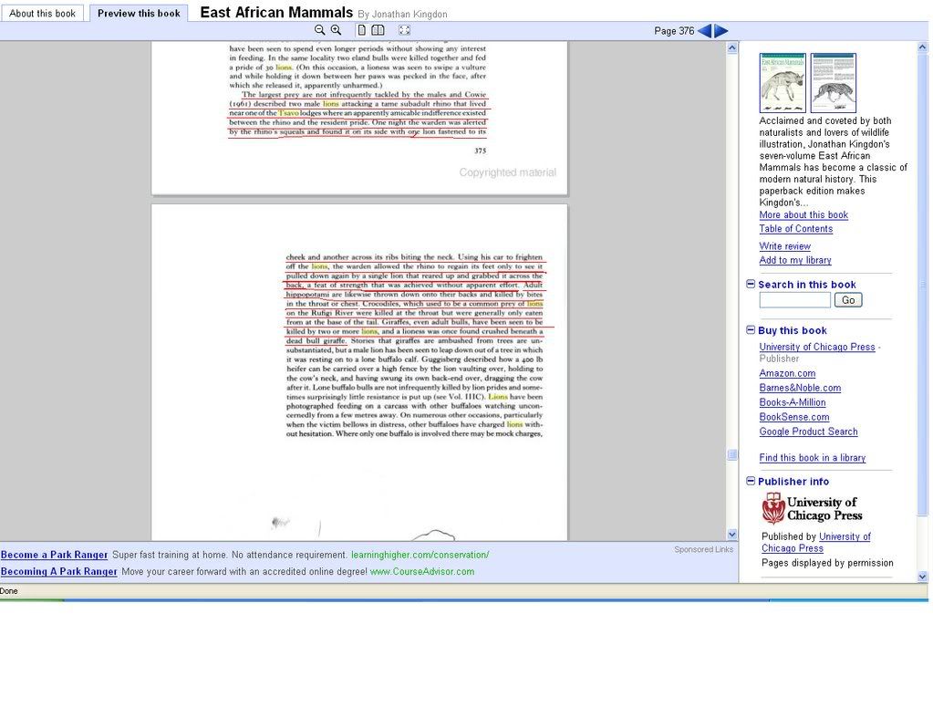Click the Page 376 indicator
The height and width of the screenshot is (728, 933).
point(674,31)
